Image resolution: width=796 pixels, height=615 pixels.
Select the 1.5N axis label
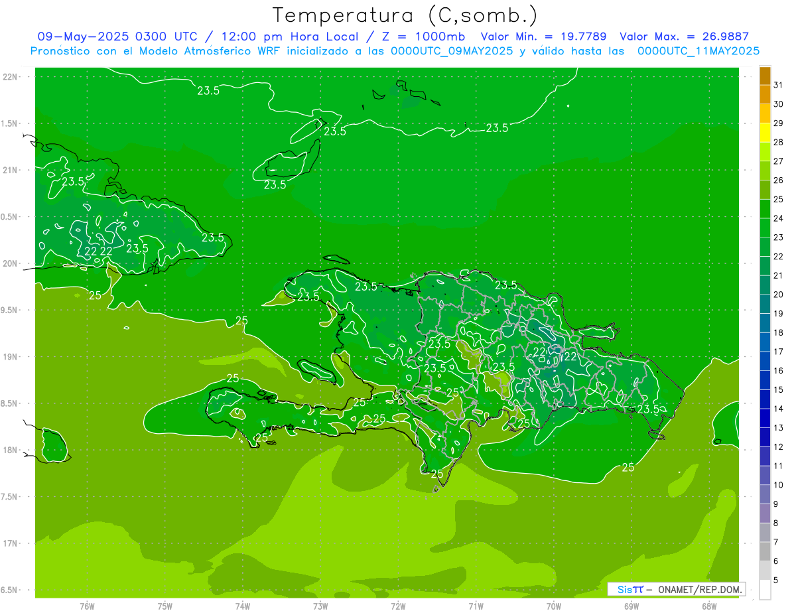coord(10,123)
